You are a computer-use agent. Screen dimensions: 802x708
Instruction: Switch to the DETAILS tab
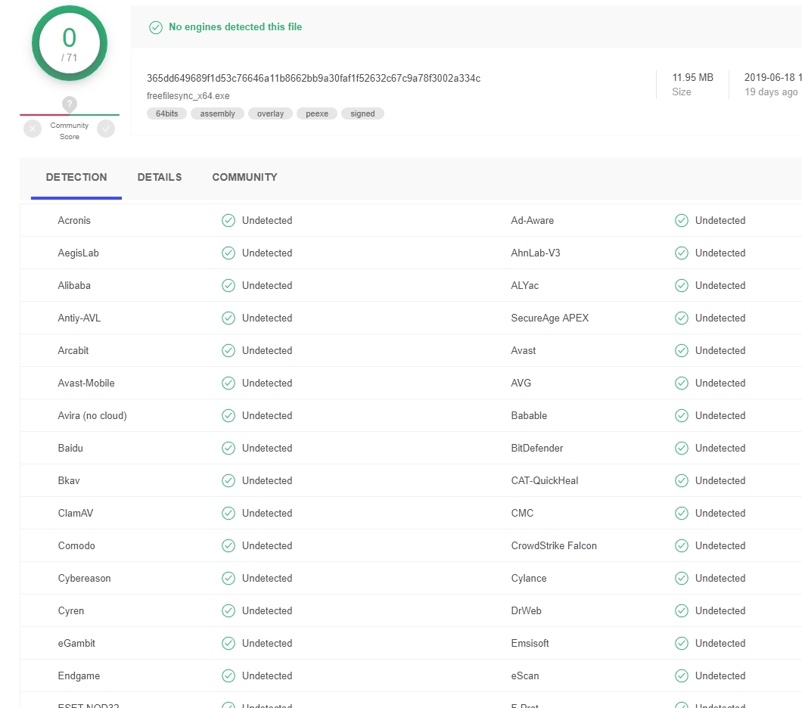click(x=160, y=178)
